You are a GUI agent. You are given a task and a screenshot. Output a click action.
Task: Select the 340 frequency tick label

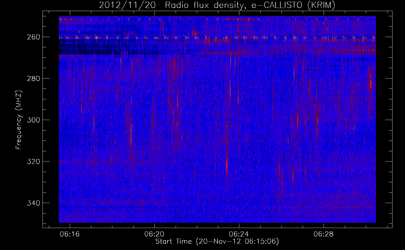point(33,203)
